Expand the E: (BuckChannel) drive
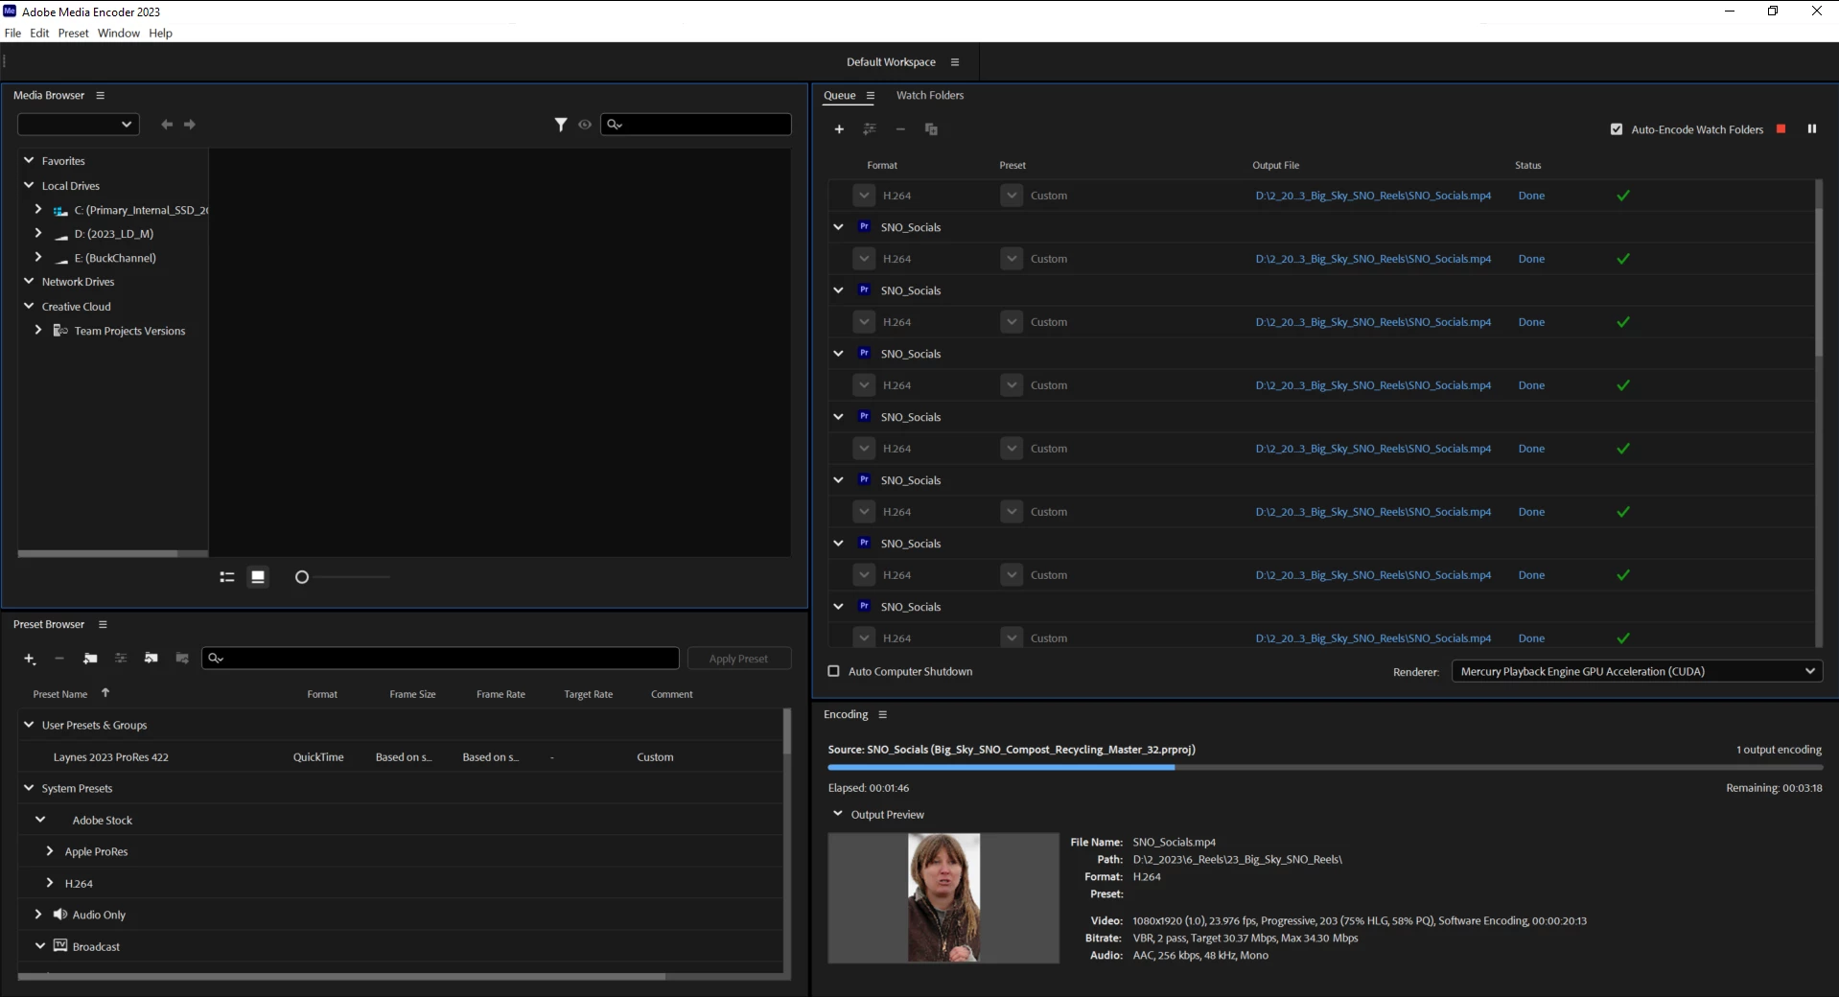This screenshot has width=1839, height=997. [38, 257]
